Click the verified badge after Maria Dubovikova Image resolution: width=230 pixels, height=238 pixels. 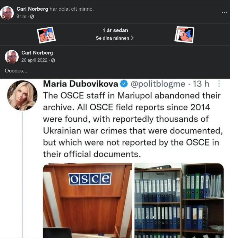[x=124, y=84]
